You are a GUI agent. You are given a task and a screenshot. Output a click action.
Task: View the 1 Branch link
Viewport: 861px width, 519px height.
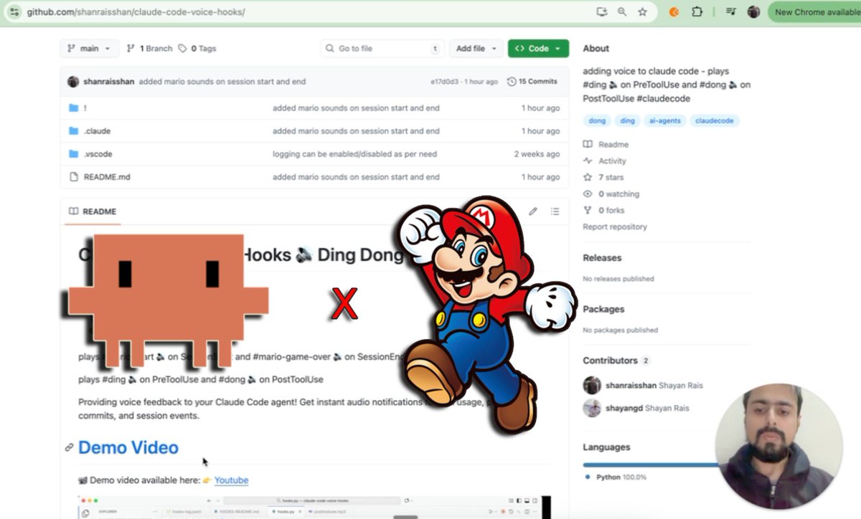pos(149,48)
